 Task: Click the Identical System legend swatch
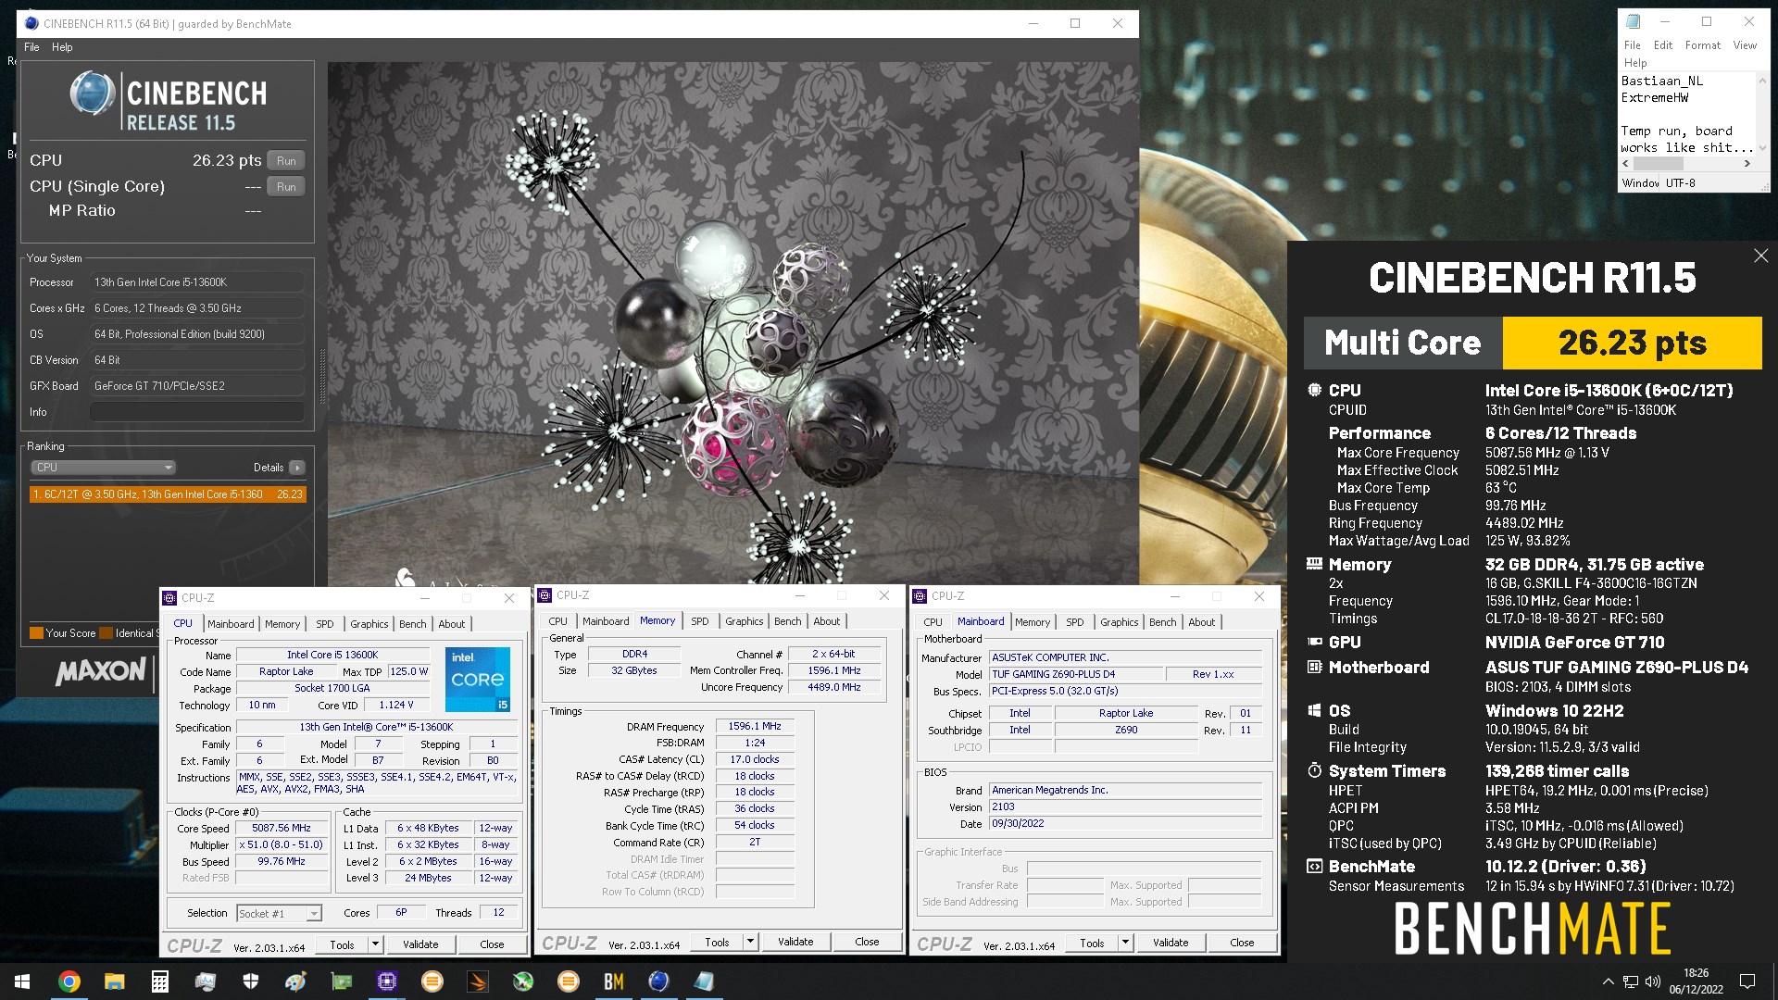(x=106, y=633)
